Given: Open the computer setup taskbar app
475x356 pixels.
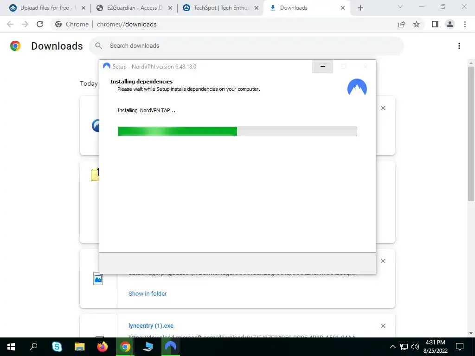Looking at the screenshot, I should (x=148, y=347).
